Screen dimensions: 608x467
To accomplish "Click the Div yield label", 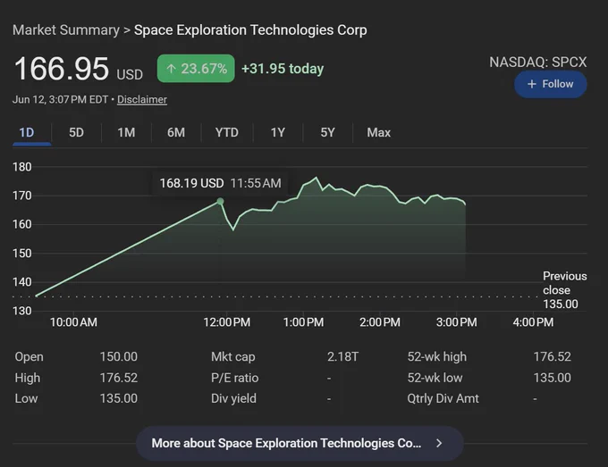I will (x=233, y=398).
